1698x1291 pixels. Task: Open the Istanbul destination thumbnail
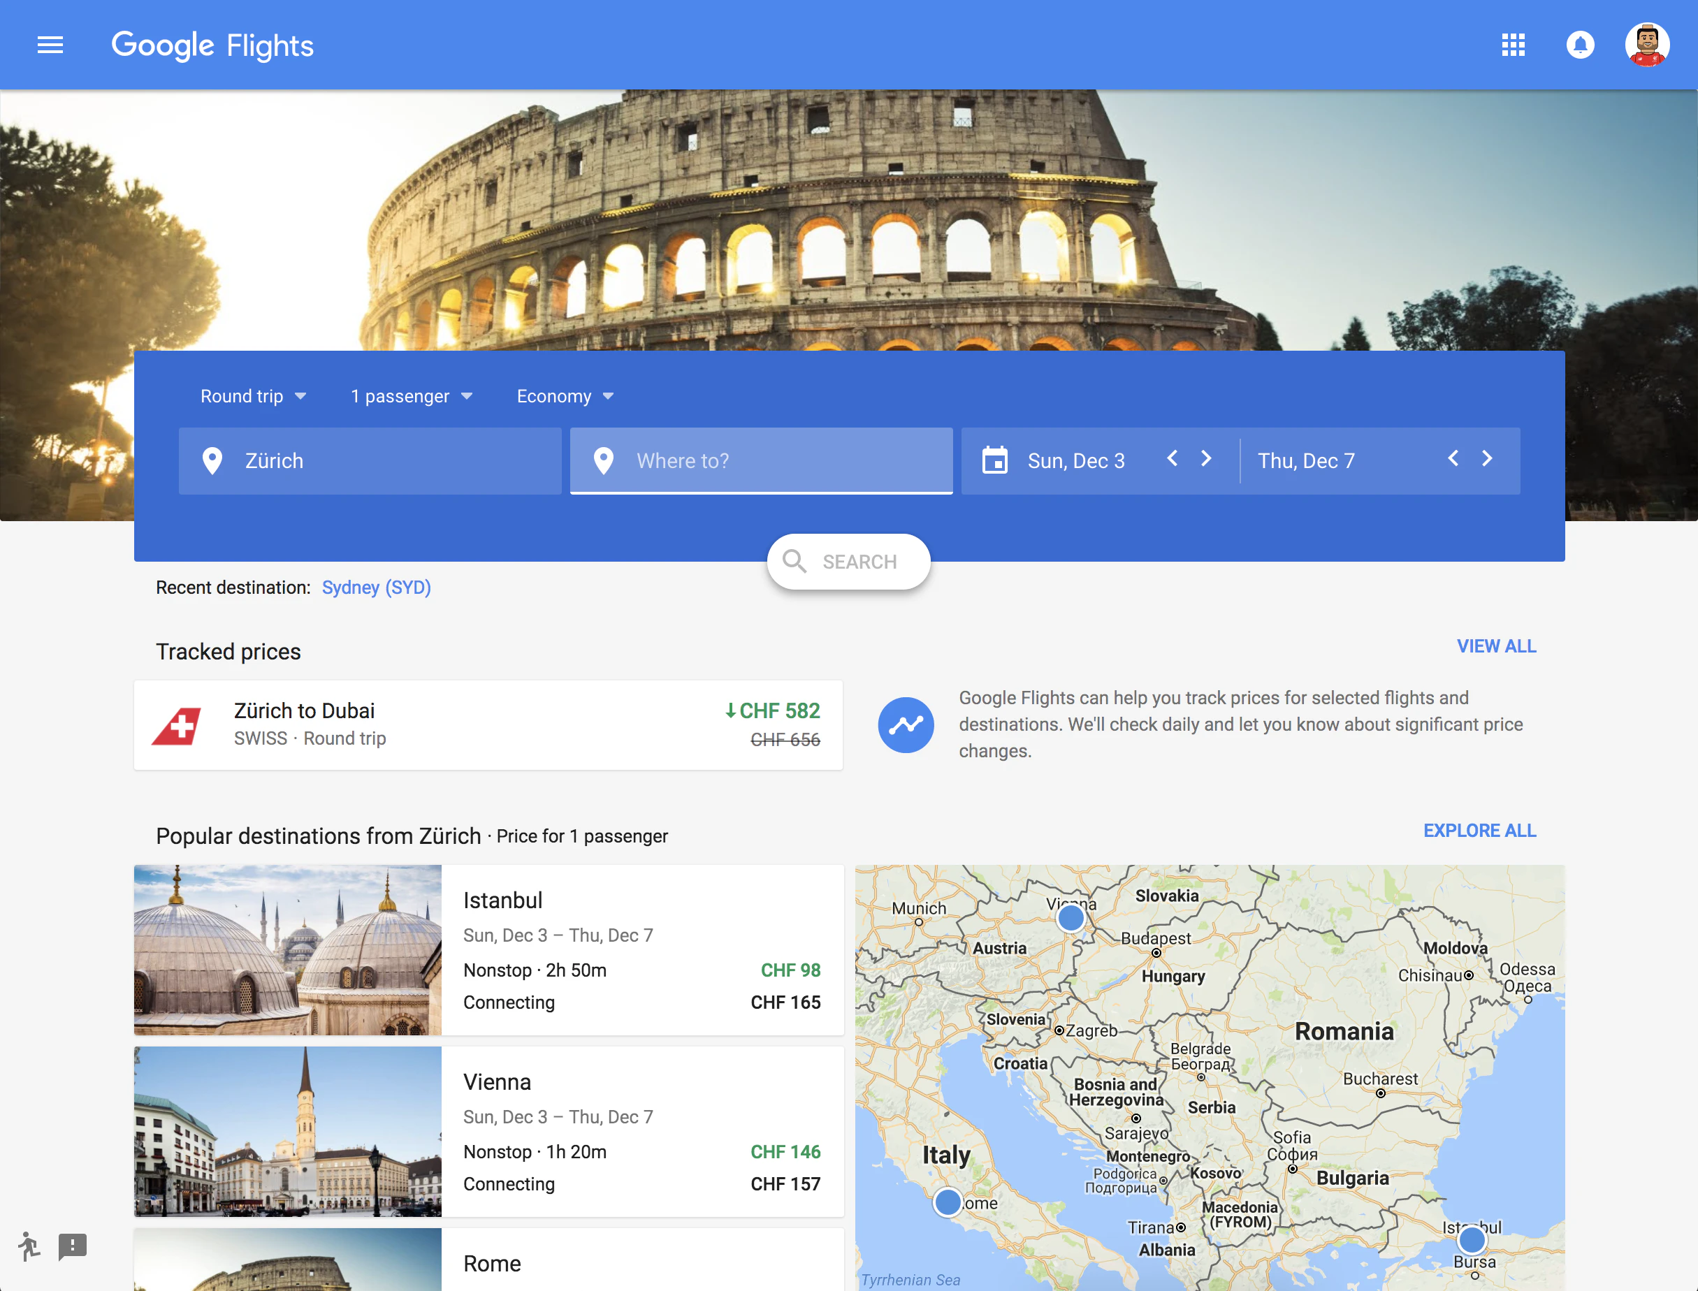click(287, 950)
